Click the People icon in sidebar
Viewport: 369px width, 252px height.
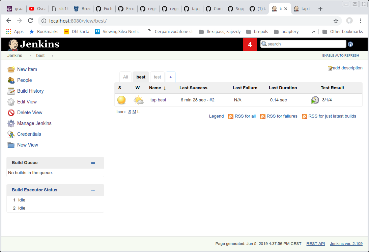[x=11, y=80]
